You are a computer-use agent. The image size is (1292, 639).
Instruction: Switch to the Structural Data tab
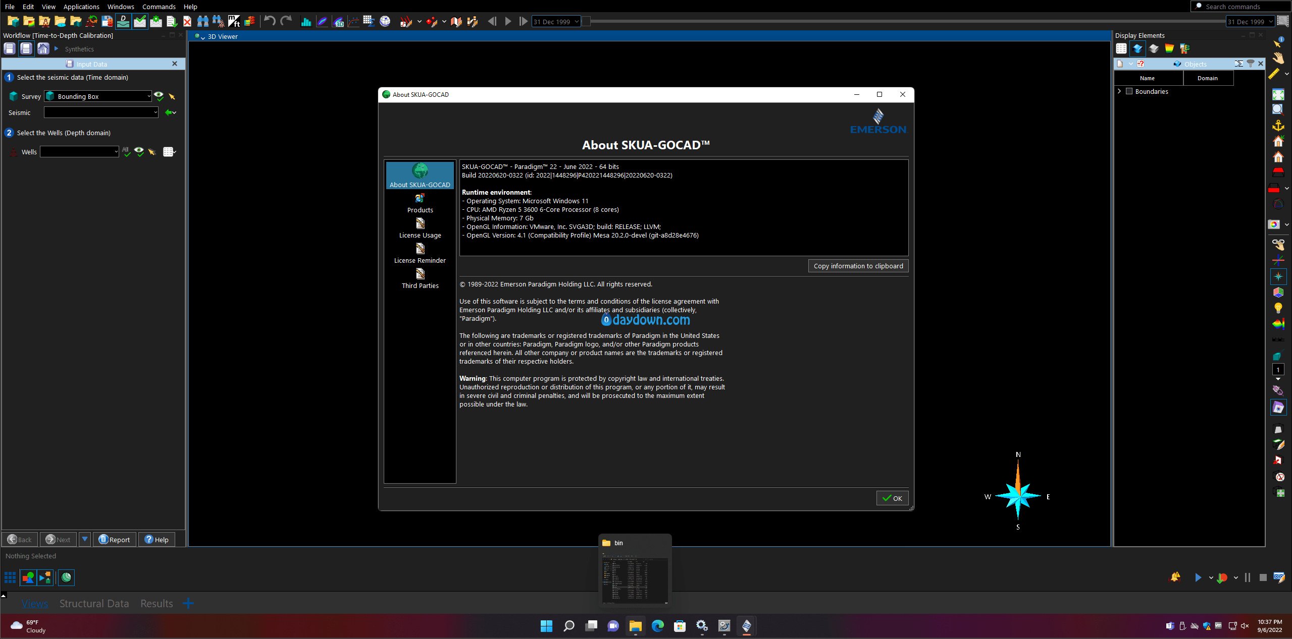94,603
